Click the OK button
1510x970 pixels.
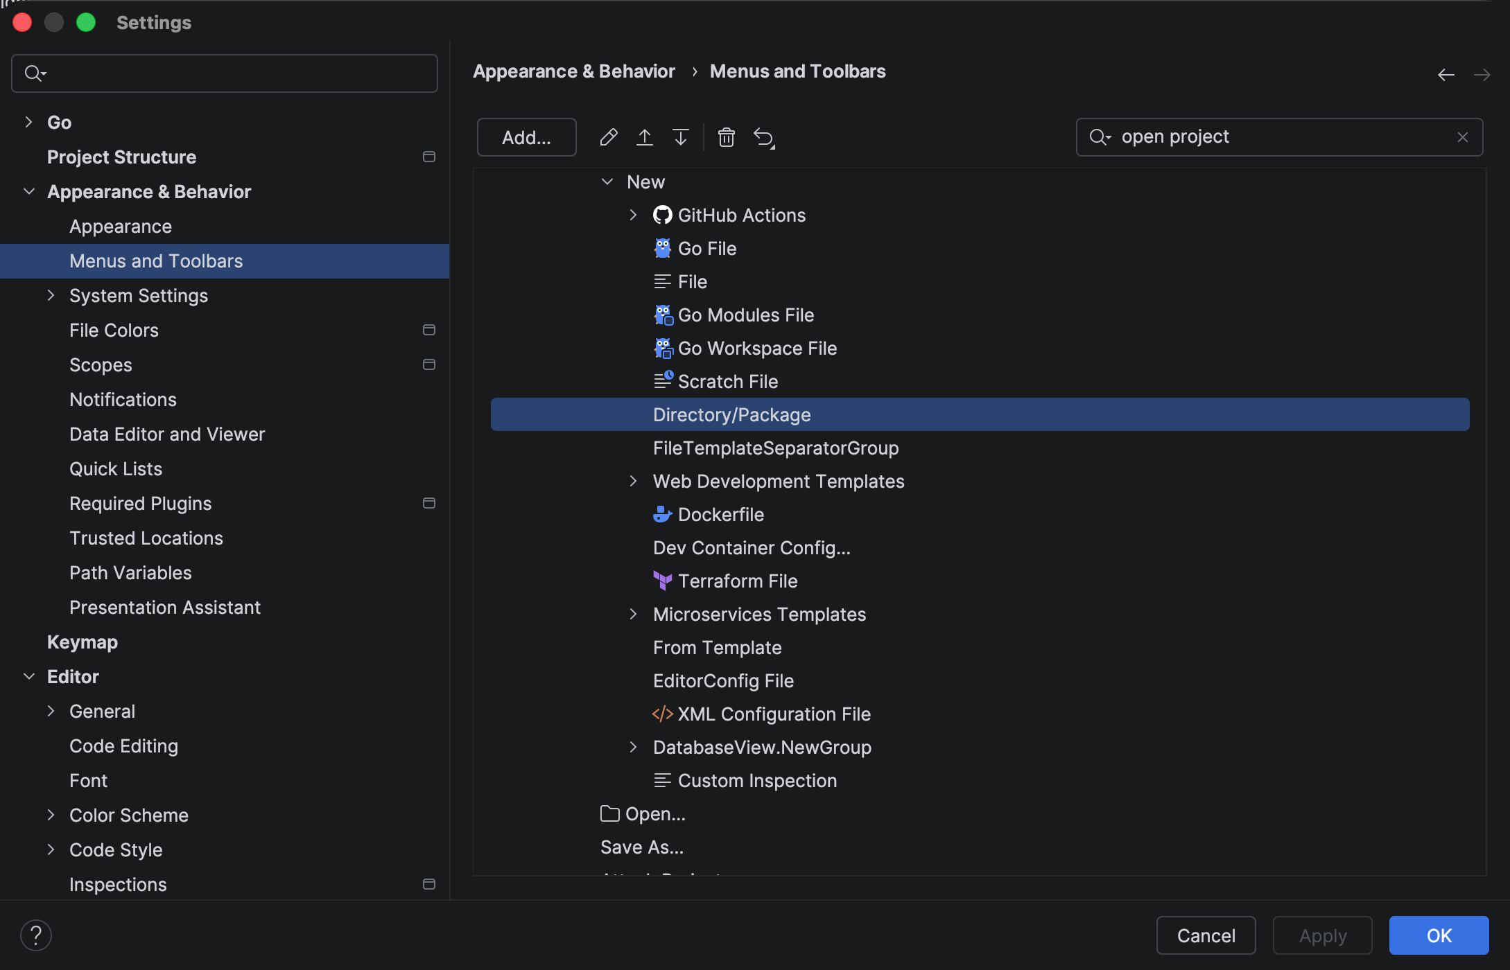(x=1439, y=935)
